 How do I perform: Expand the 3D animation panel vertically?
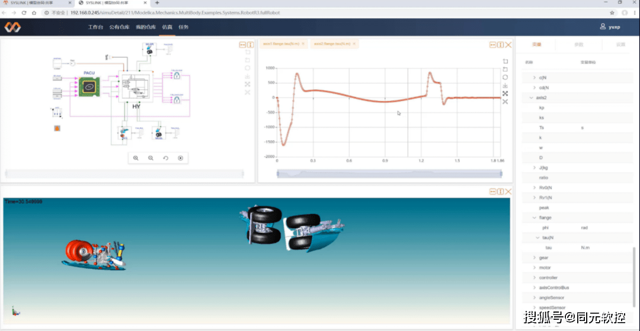click(500, 192)
